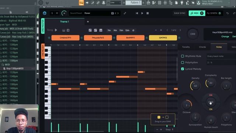Open the FL Studio channel rack icon
The height and width of the screenshot is (133, 236).
pyautogui.click(x=160, y=3)
